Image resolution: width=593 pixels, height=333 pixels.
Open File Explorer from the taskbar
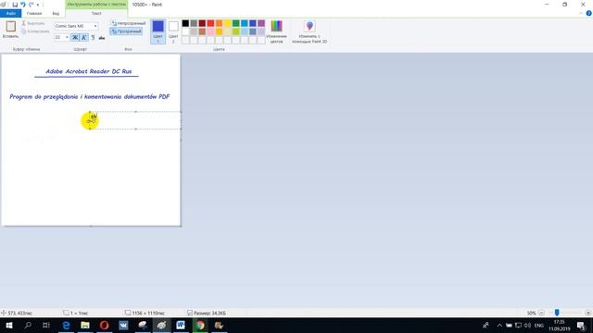pos(85,325)
